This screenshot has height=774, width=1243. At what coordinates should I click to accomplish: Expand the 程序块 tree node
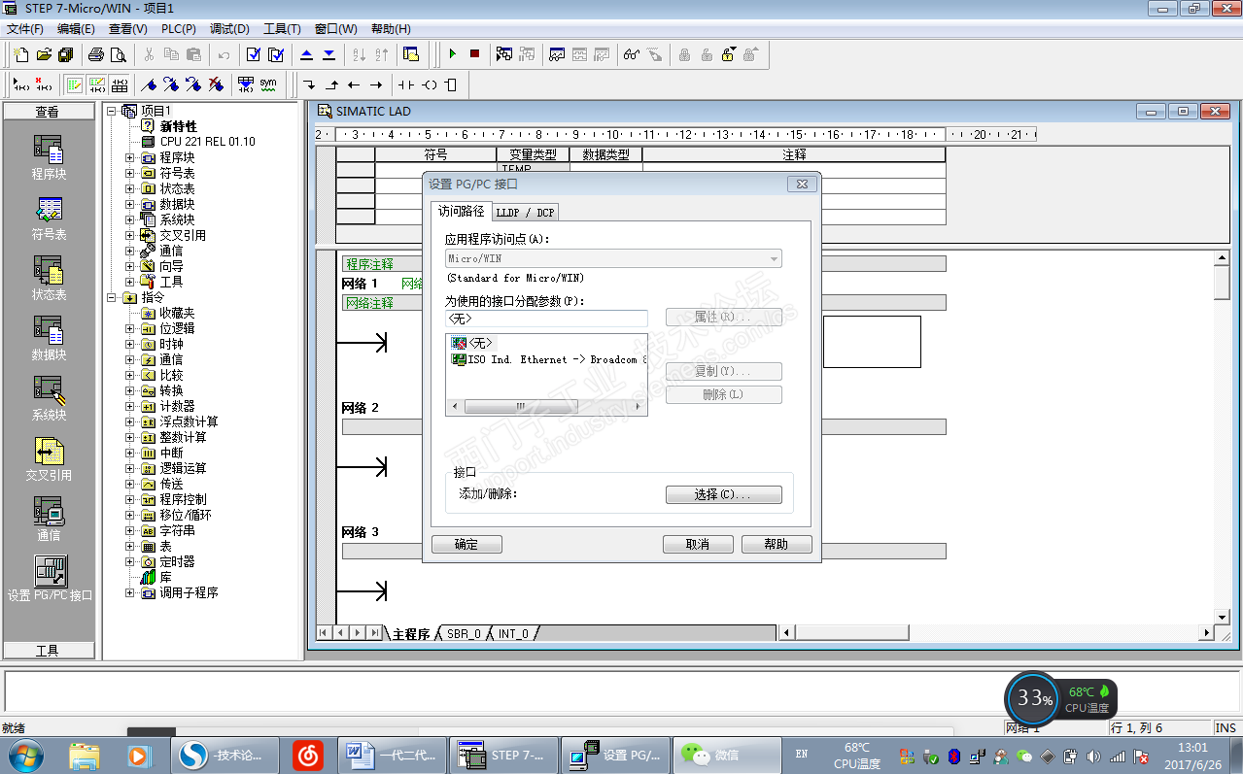130,157
